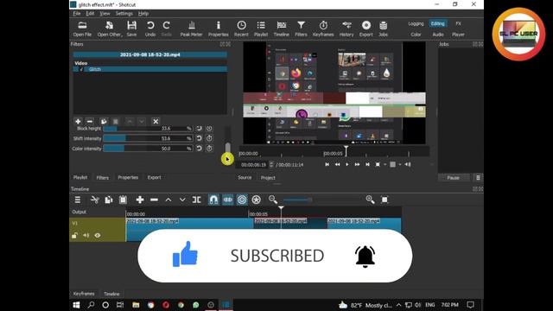Screen dimensions: 553x311
Task: Open the Jobs panel from the toolbar
Action: [383, 29]
